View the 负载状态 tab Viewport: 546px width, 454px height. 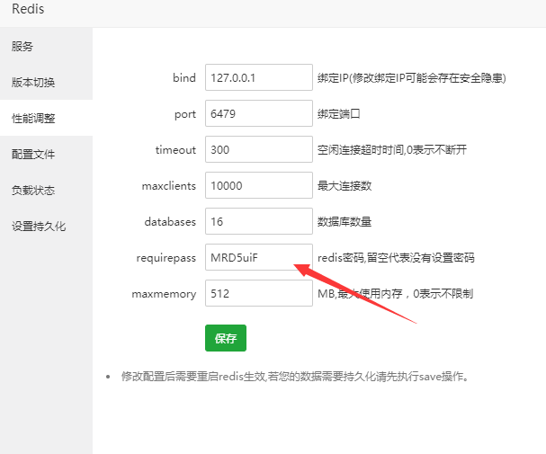[x=46, y=191]
